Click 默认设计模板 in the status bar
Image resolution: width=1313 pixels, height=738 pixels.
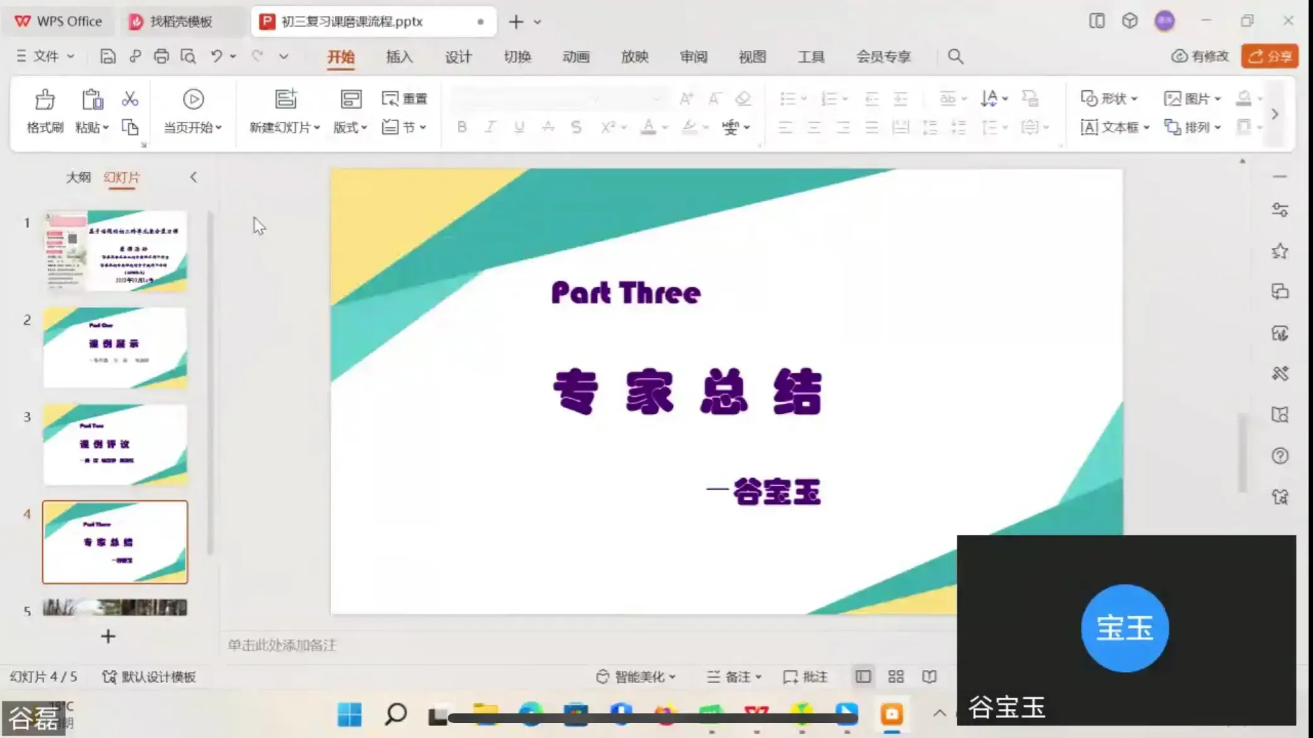(x=158, y=676)
